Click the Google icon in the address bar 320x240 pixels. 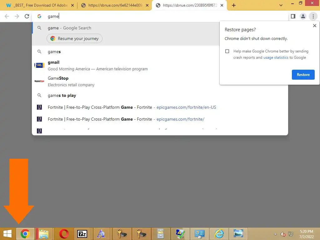(x=39, y=16)
